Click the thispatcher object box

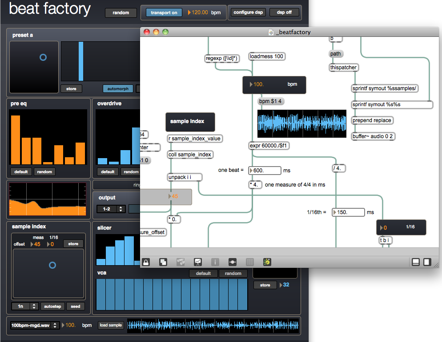343,68
